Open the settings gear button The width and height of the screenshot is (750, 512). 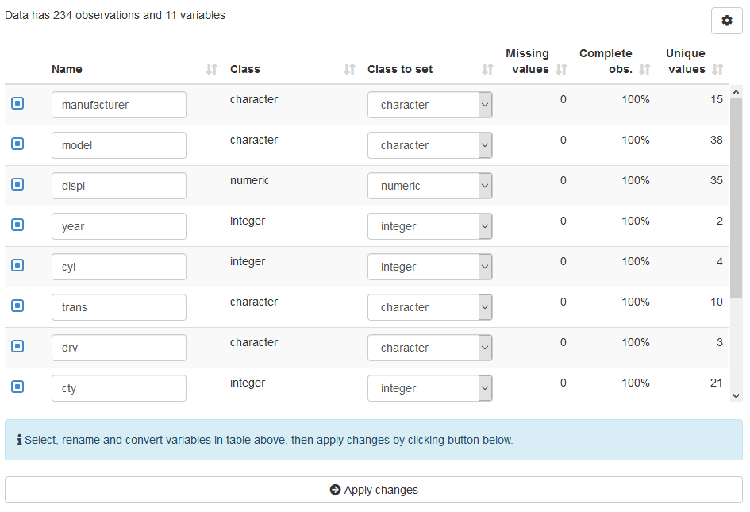point(726,21)
